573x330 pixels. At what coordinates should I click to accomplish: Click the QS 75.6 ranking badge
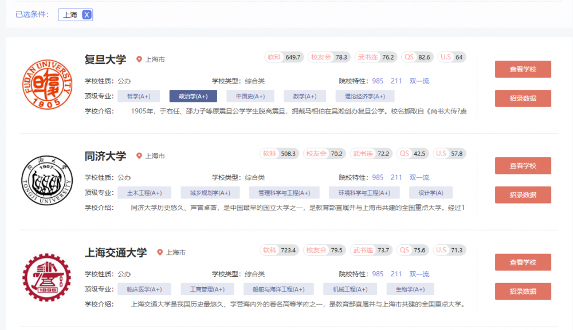tap(413, 250)
